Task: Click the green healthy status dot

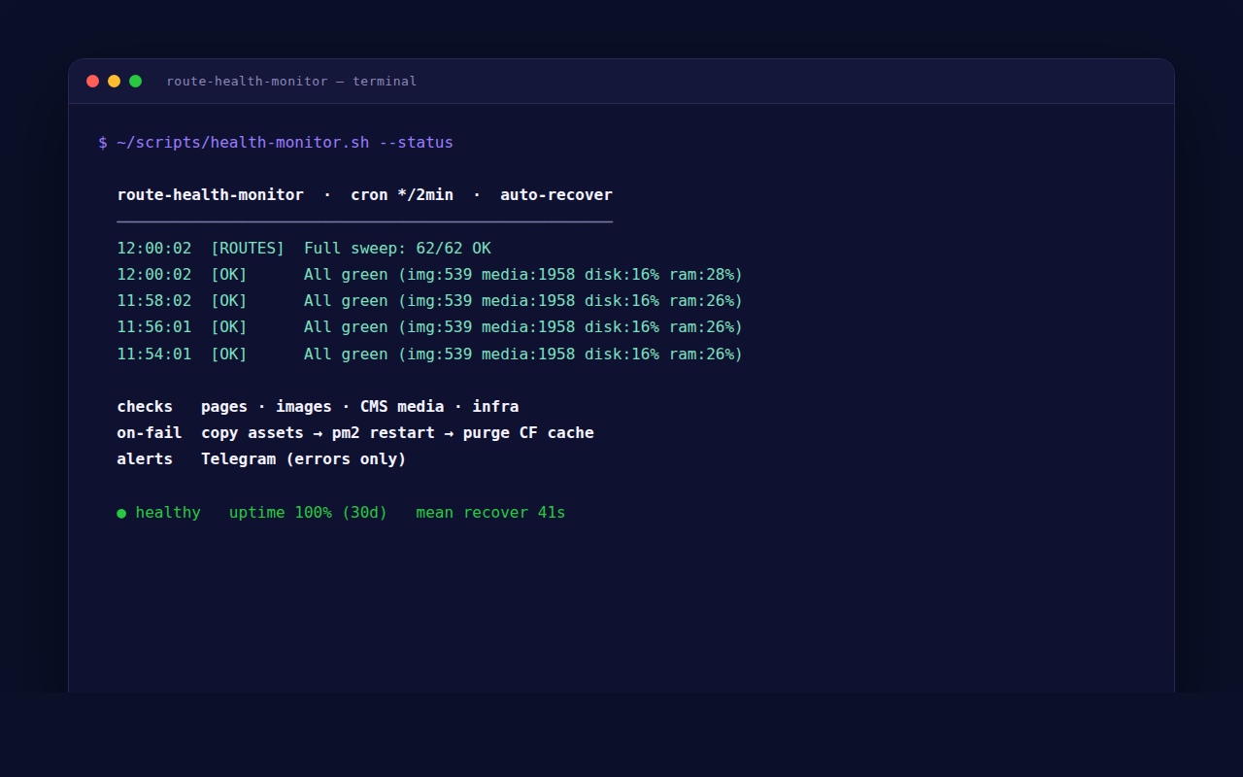Action: [x=121, y=513]
